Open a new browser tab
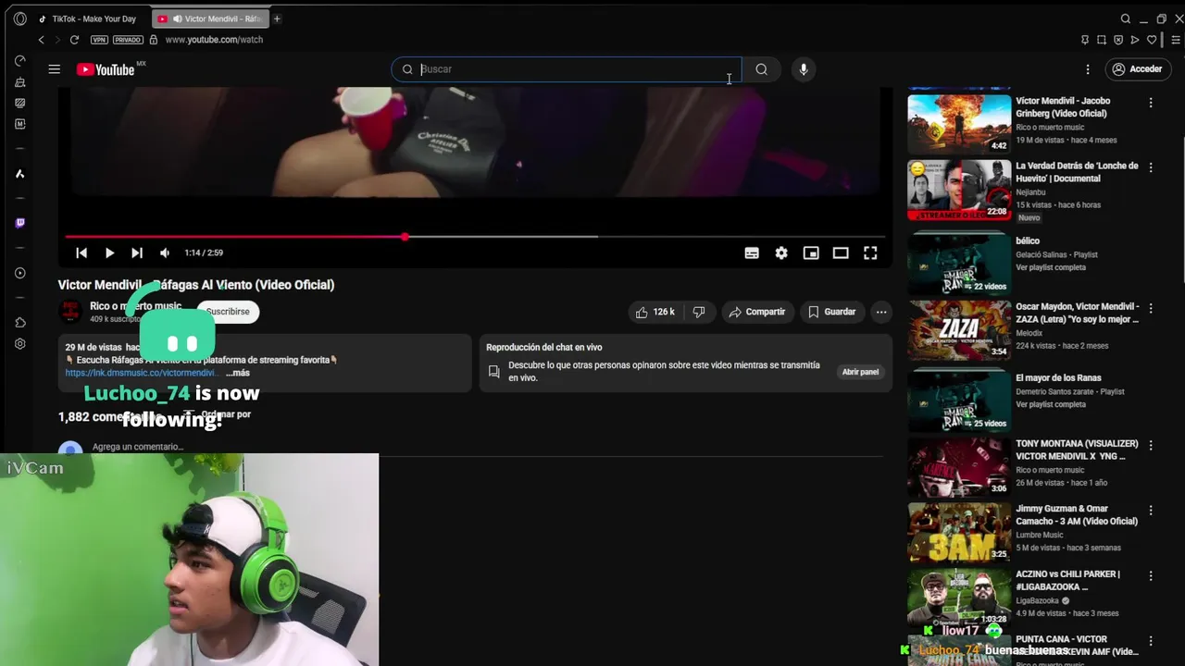1185x666 pixels. (x=277, y=18)
